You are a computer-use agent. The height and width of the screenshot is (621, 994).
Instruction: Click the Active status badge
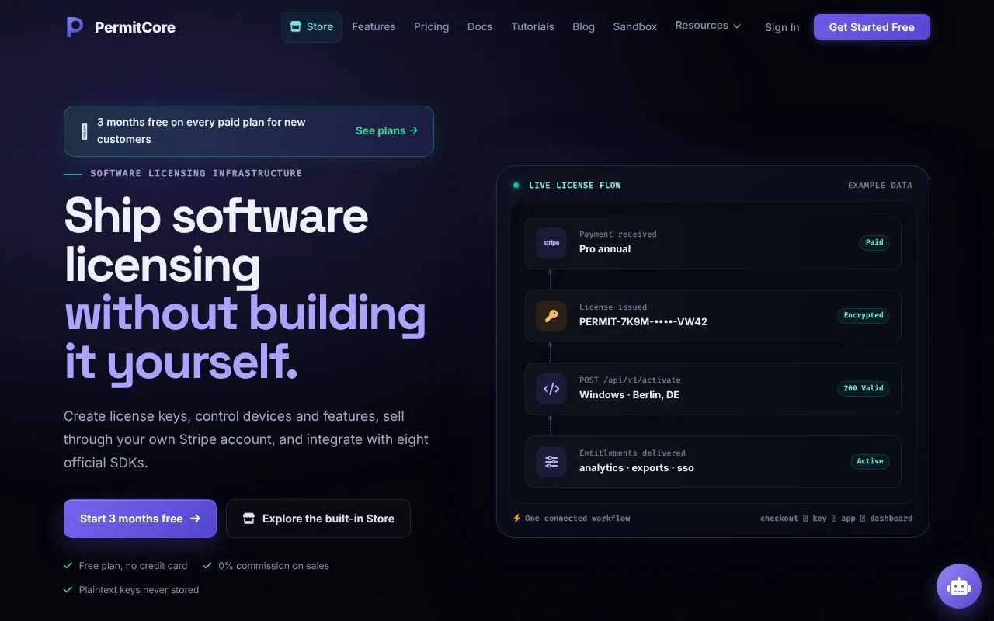click(870, 461)
